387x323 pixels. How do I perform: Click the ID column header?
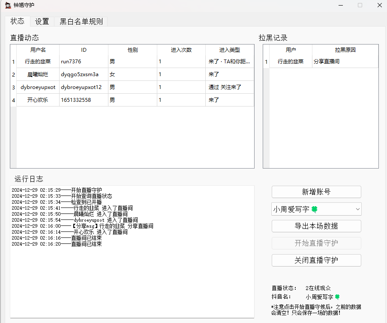pos(84,50)
